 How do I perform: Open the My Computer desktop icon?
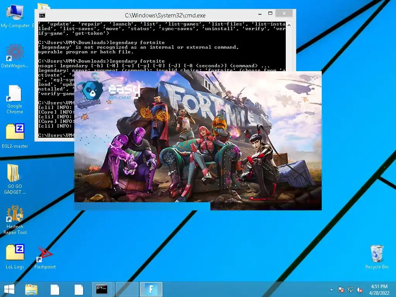[x=15, y=15]
